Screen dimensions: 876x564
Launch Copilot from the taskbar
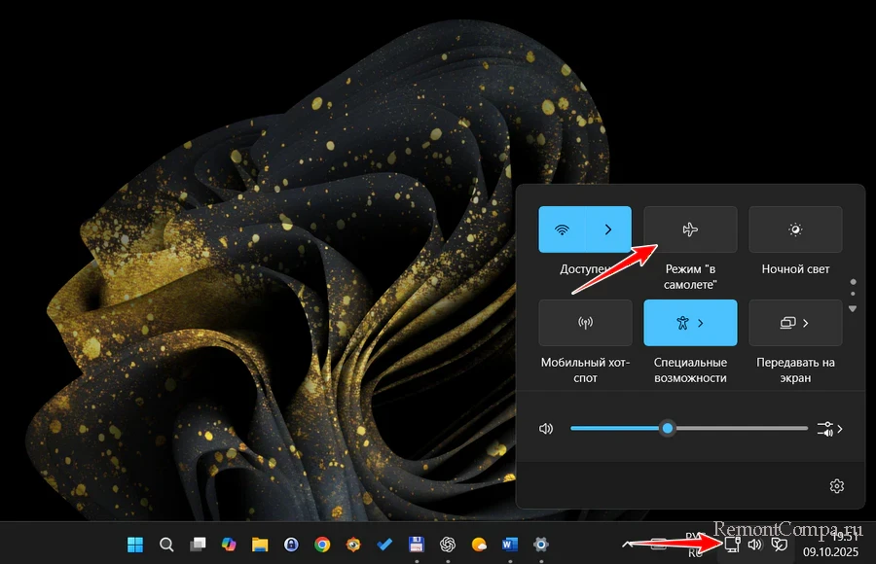point(229,544)
